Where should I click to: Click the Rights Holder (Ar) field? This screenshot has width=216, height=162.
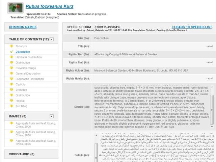pos(154,79)
